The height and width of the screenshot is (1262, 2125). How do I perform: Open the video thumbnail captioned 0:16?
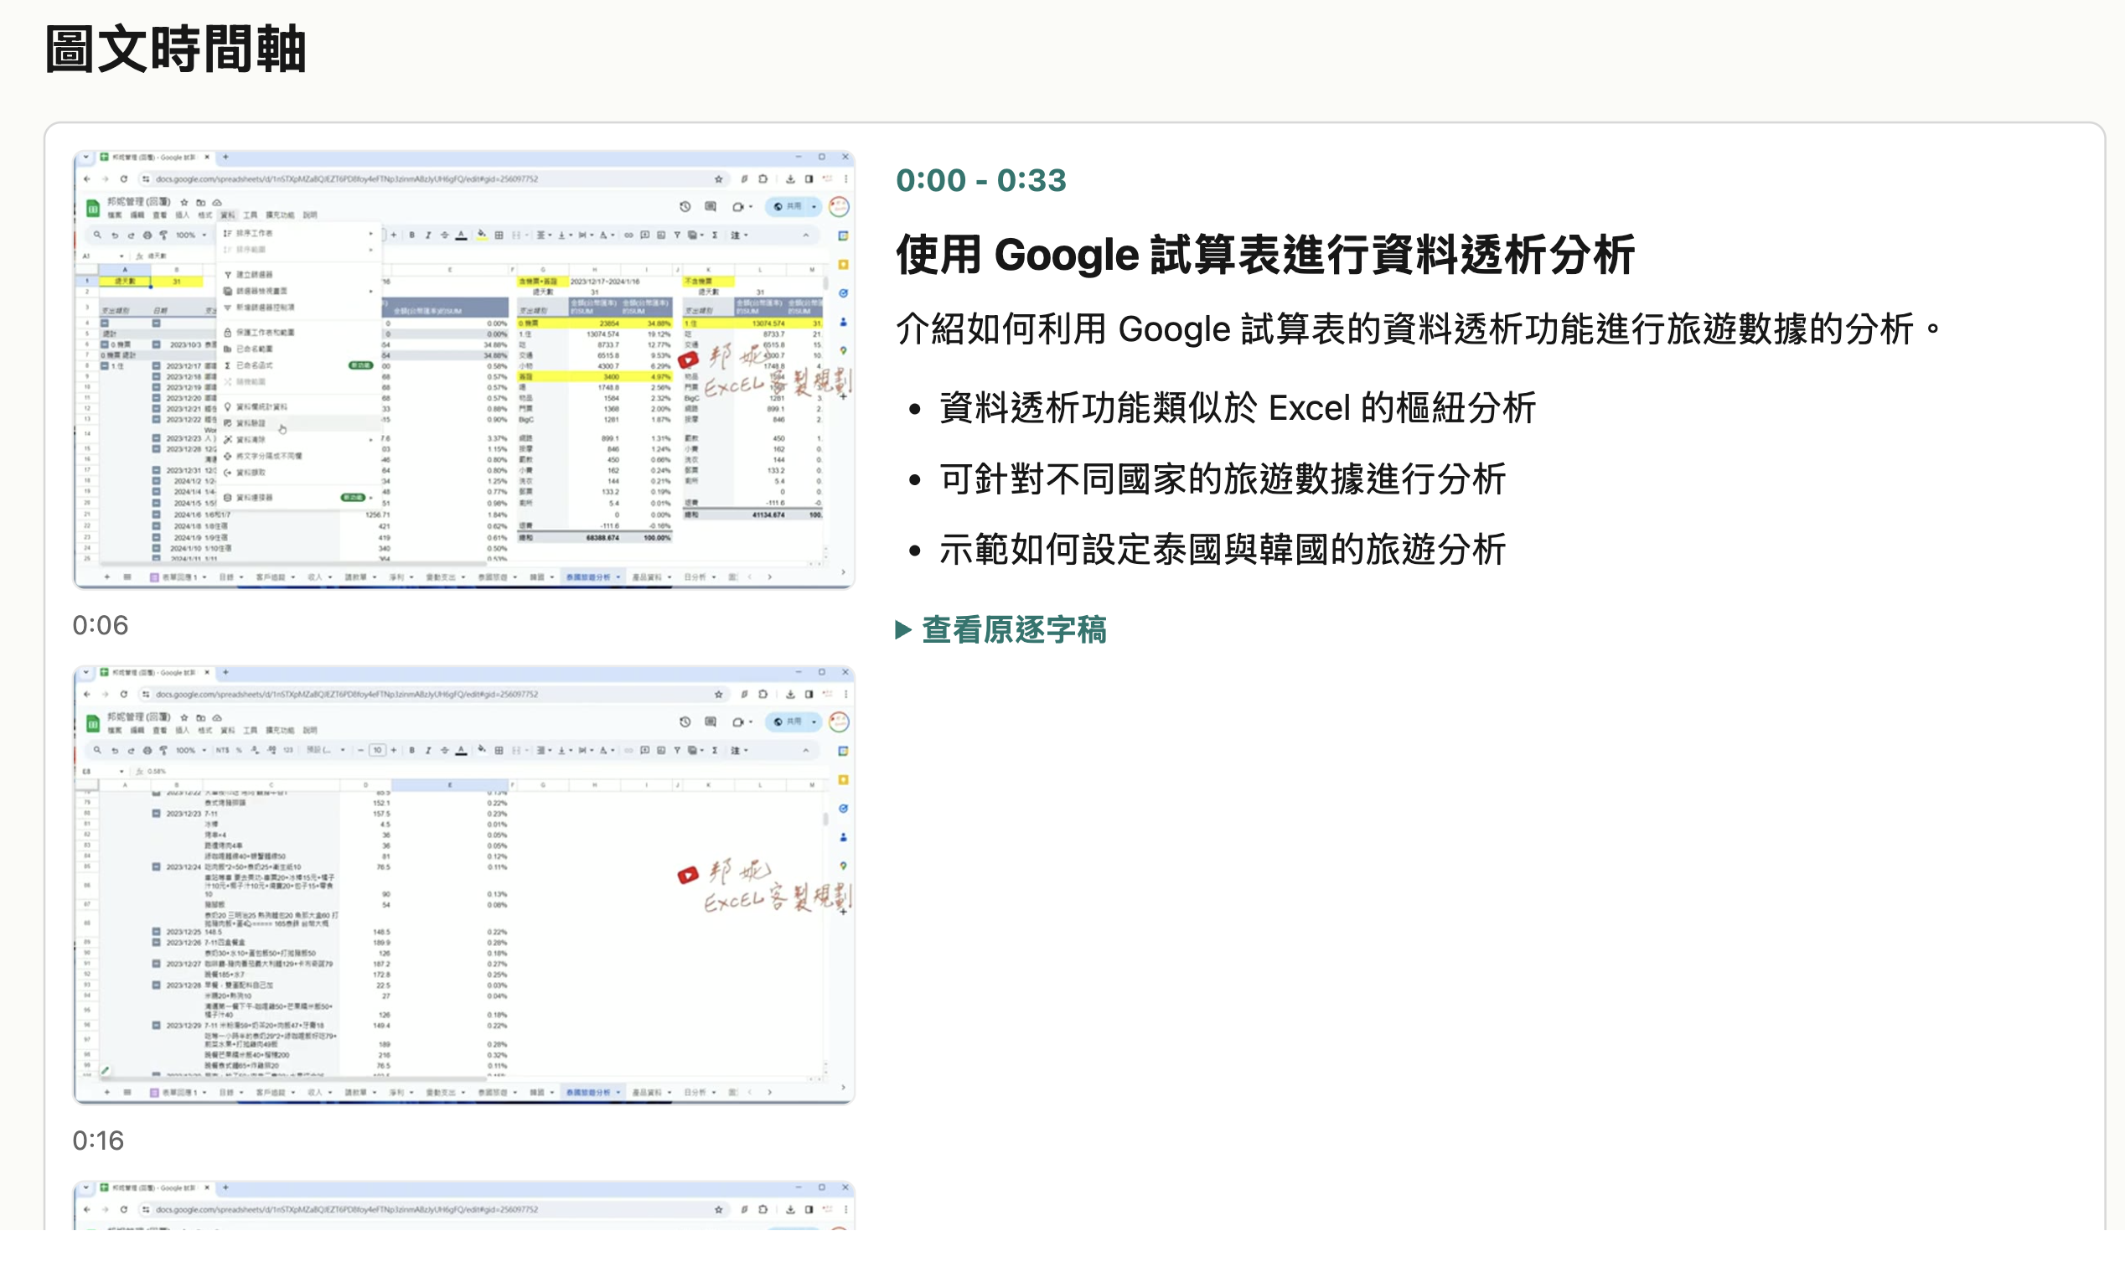click(464, 884)
